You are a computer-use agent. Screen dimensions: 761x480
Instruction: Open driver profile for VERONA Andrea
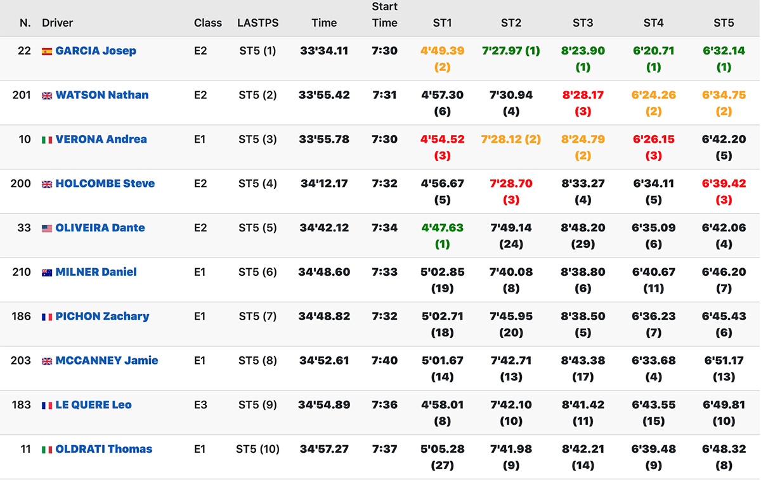(101, 139)
